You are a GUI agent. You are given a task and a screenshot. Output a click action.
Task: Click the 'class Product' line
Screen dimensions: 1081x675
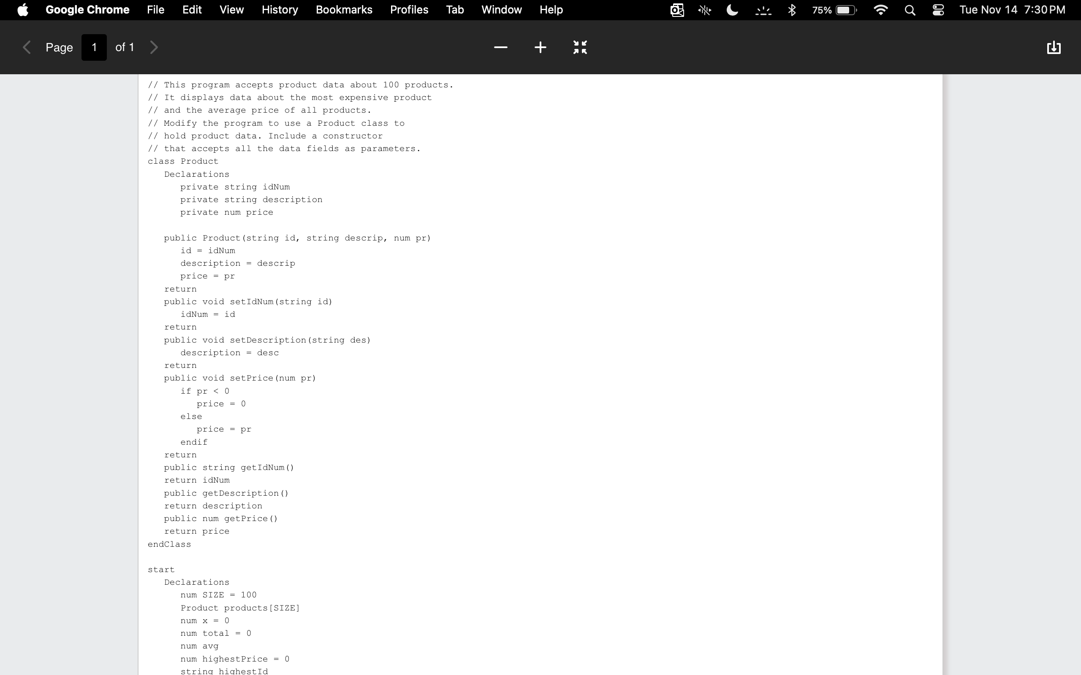coord(183,161)
